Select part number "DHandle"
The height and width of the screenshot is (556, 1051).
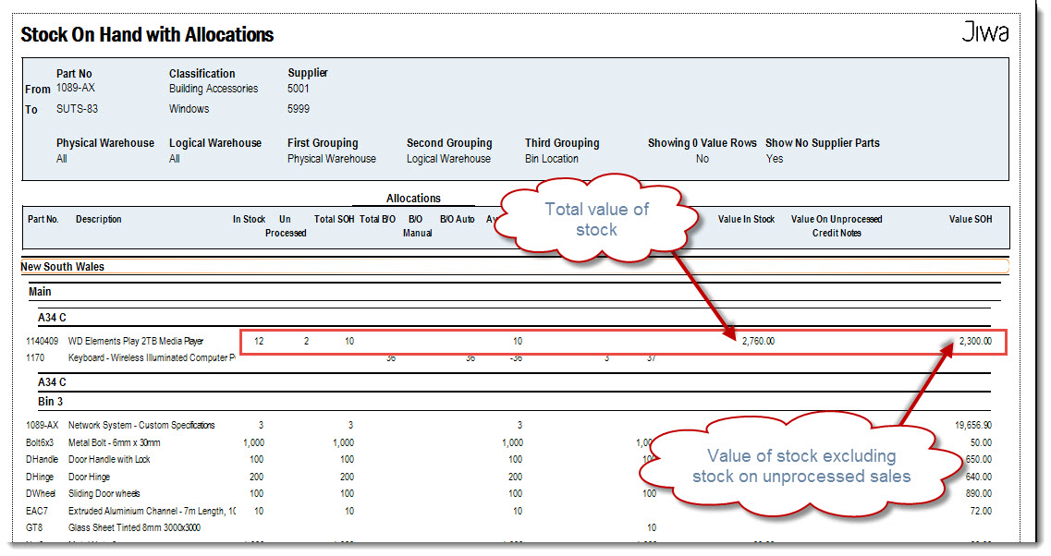click(42, 460)
